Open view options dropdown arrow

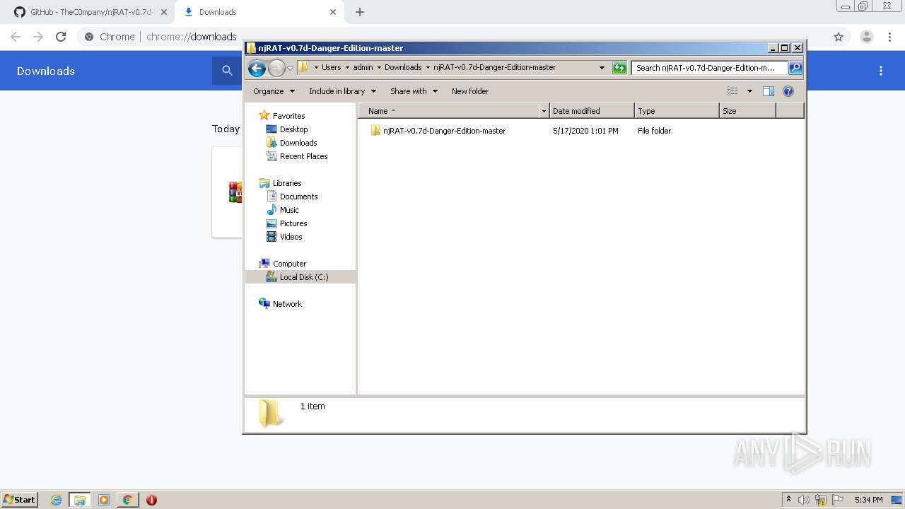click(749, 91)
